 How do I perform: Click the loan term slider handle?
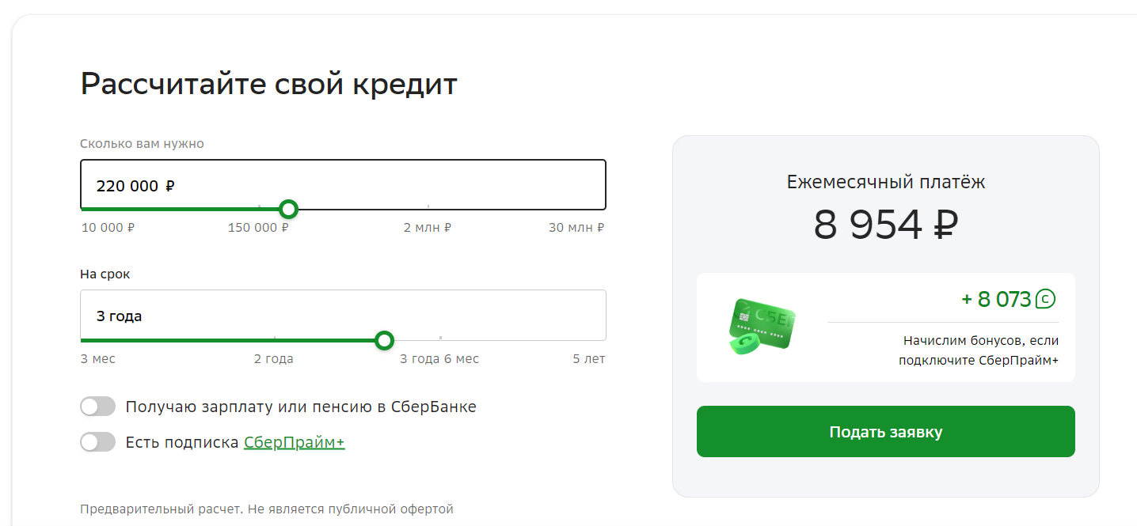[384, 340]
